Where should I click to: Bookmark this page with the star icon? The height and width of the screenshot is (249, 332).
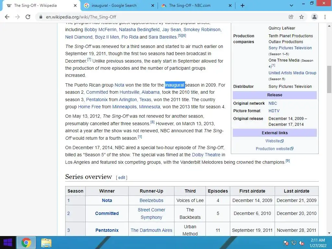pyautogui.click(x=302, y=17)
